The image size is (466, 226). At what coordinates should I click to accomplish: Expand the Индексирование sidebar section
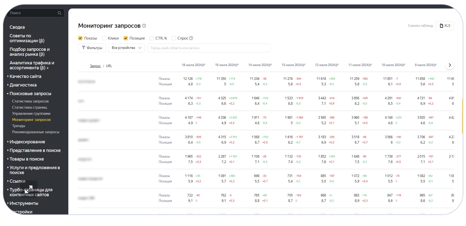(x=27, y=142)
